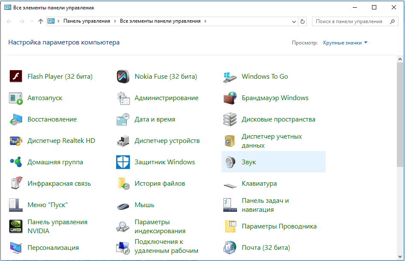Open the Мышь link
This screenshot has height=261, width=405.
(x=144, y=205)
